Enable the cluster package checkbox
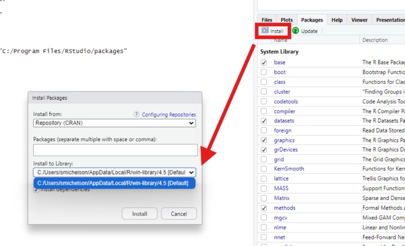Viewport: 405px width, 246px height. pyautogui.click(x=264, y=92)
